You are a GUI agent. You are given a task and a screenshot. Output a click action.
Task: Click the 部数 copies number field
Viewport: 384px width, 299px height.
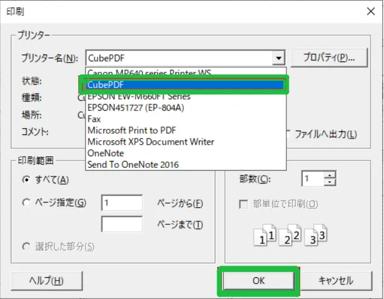[313, 179]
